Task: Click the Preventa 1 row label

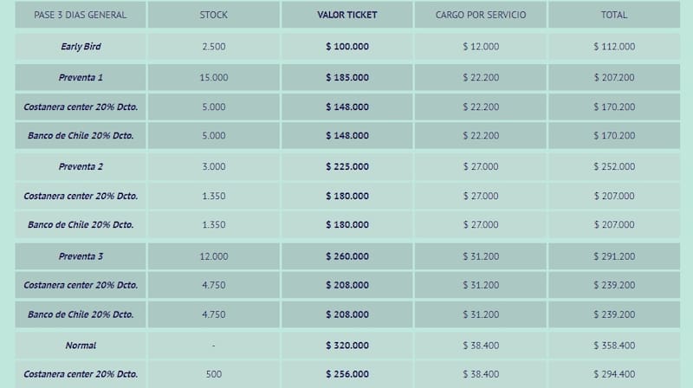Action: pyautogui.click(x=81, y=78)
